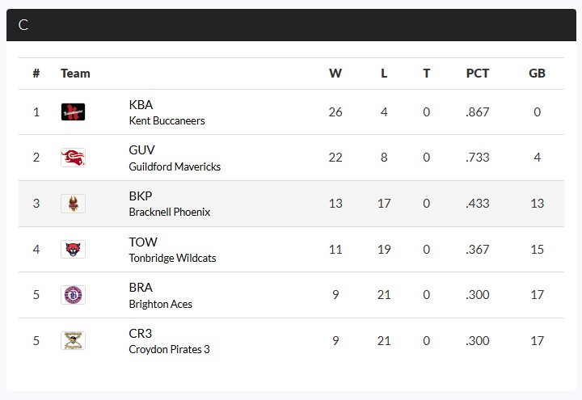
Task: Click the Brighton Aces team logo
Action: click(73, 295)
